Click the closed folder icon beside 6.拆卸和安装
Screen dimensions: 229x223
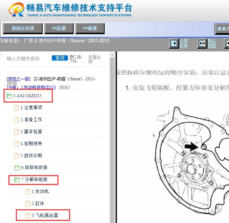(17, 168)
